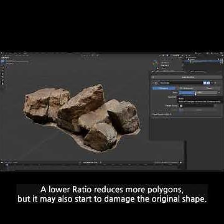The width and height of the screenshot is (224, 224).
Task: Click the Vertex Group field
Action: click(x=197, y=106)
